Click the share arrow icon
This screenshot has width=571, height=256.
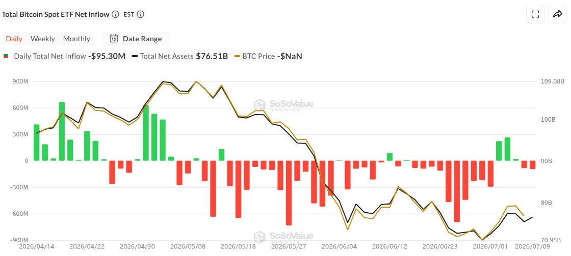pyautogui.click(x=558, y=14)
